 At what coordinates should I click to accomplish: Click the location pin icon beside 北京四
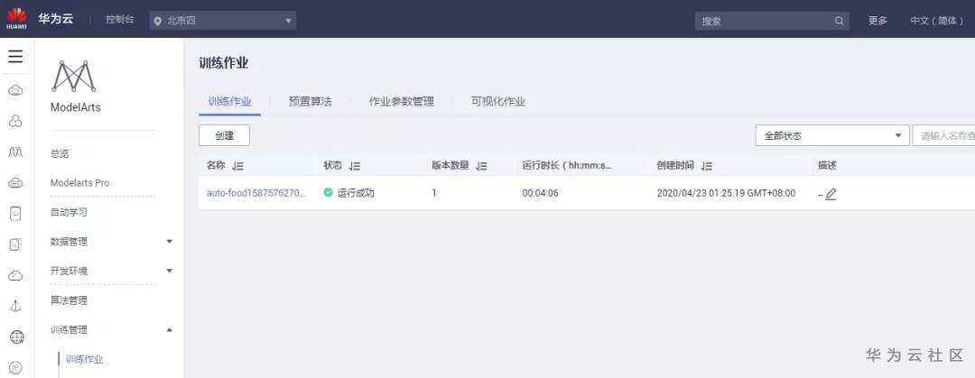point(158,21)
